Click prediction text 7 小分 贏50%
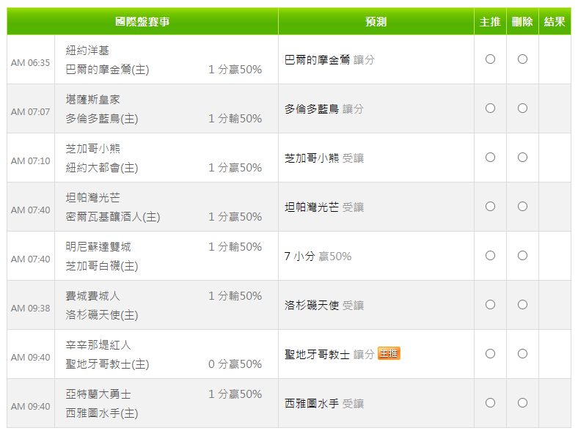578x439 pixels. [318, 256]
